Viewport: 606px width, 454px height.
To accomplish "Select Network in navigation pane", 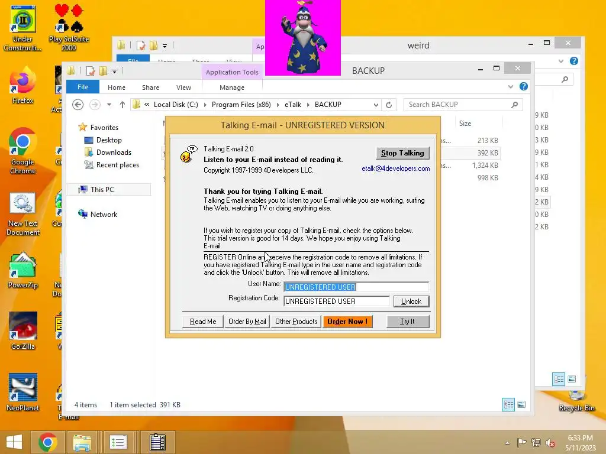I will (104, 214).
